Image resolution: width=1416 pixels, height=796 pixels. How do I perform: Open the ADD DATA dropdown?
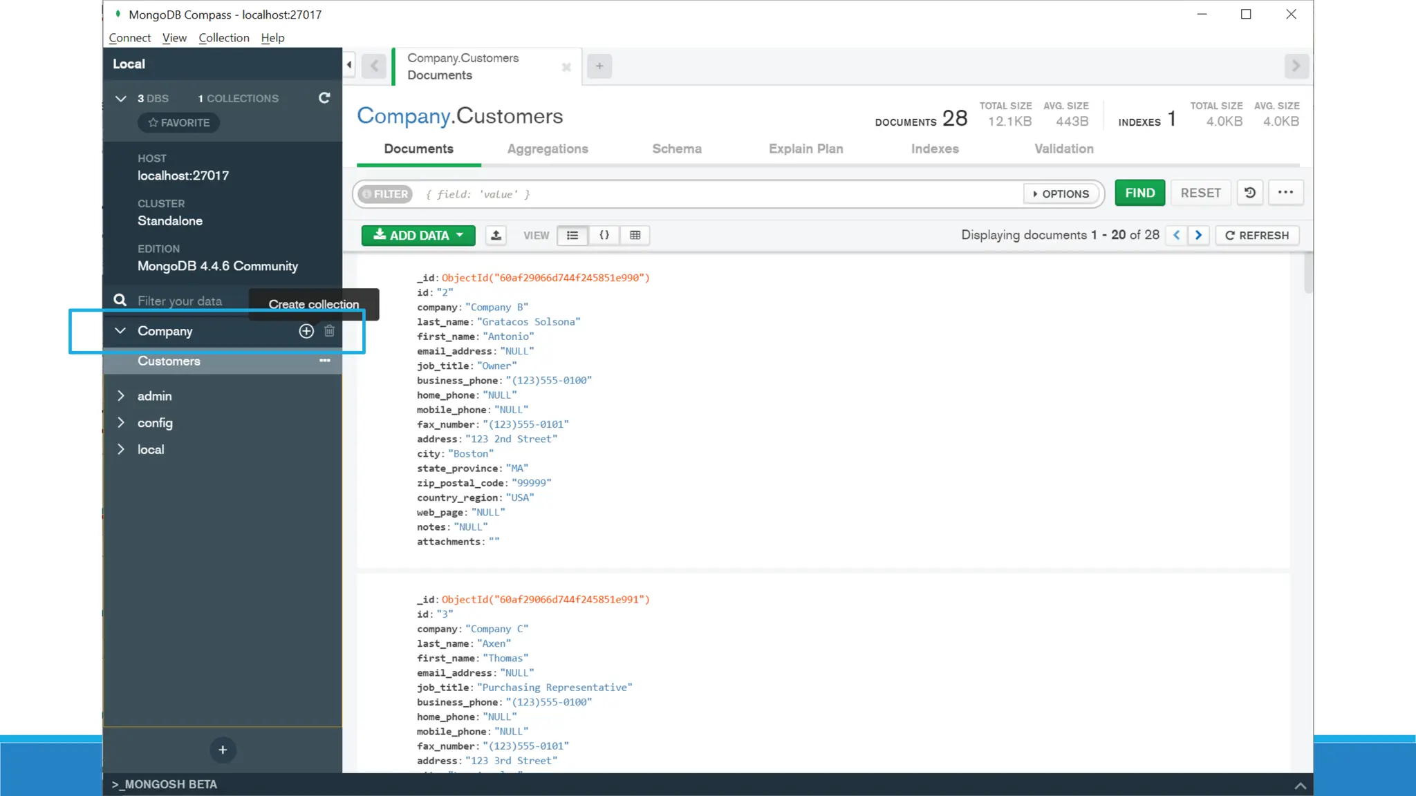(418, 236)
